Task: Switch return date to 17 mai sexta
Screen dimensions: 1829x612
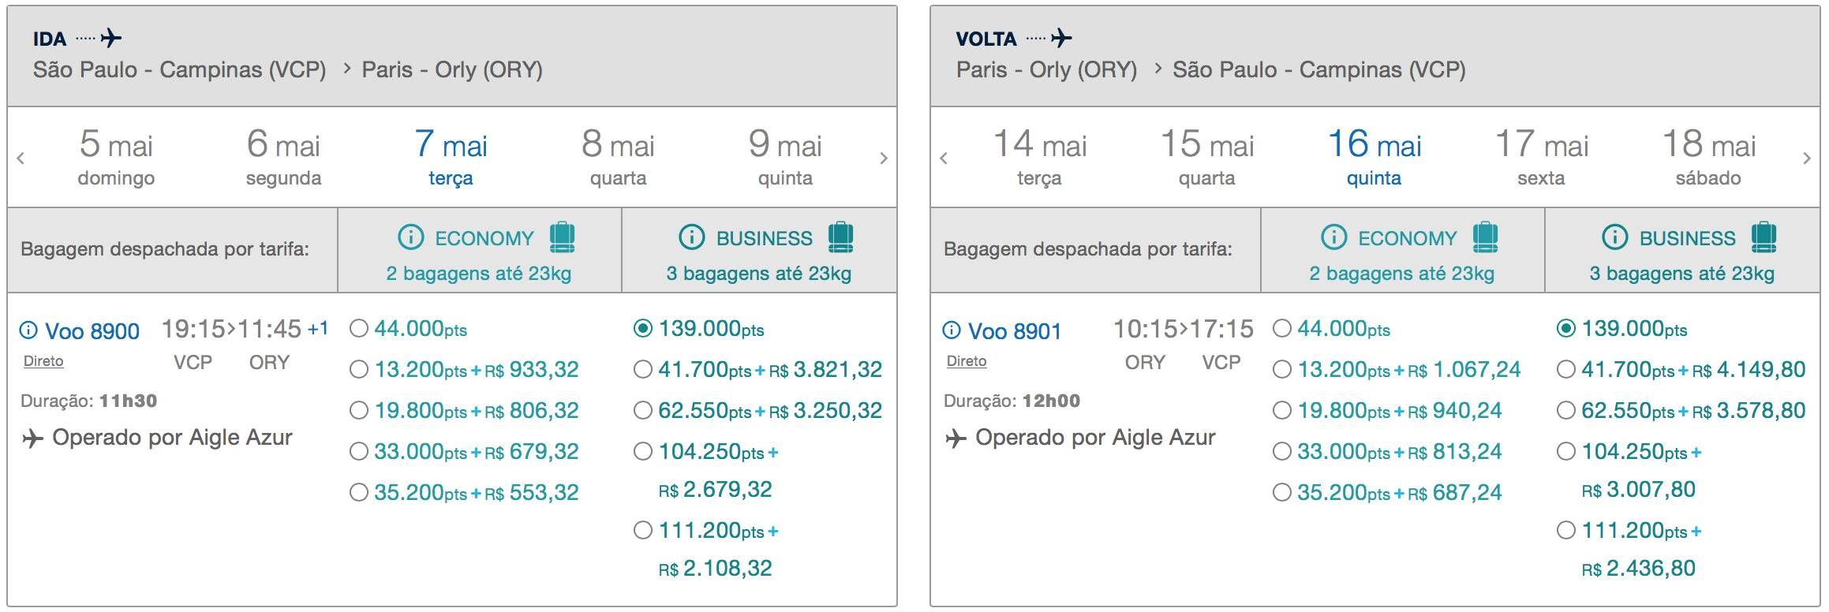Action: point(1541,157)
